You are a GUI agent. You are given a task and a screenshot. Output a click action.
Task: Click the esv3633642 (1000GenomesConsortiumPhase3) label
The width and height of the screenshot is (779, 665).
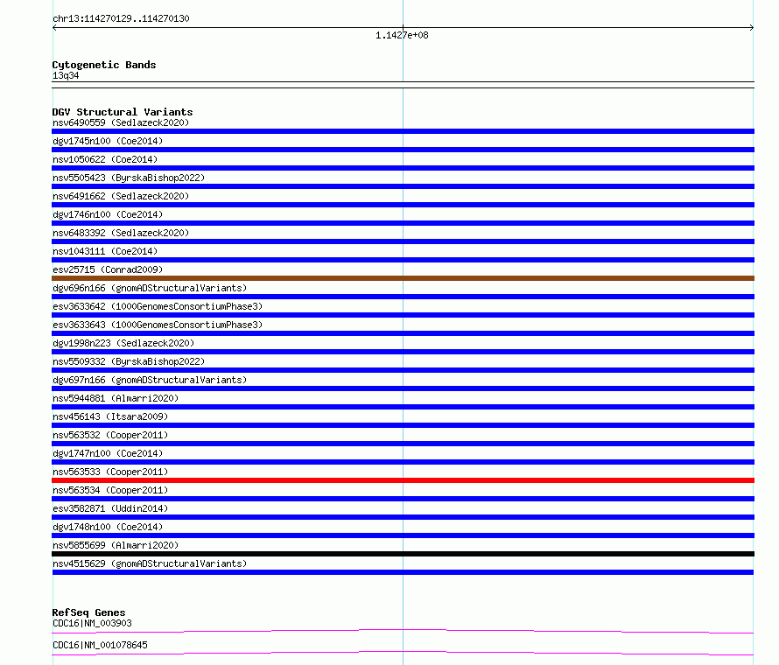point(158,306)
